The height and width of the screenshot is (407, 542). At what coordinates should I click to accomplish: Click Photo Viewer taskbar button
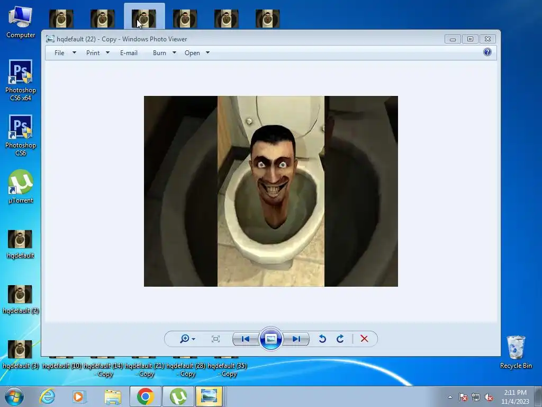pos(209,396)
